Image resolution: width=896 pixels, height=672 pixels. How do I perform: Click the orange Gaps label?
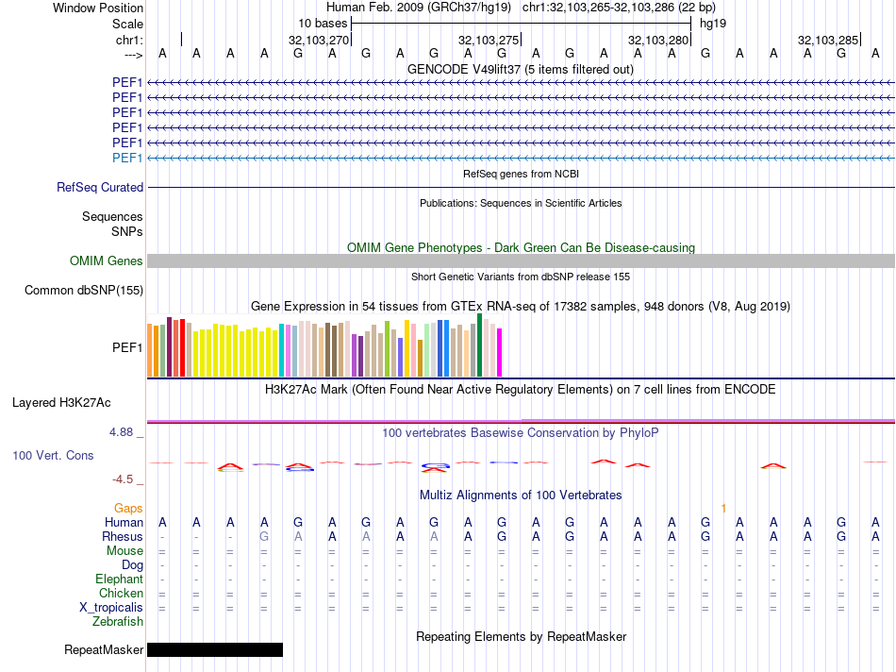click(x=128, y=508)
